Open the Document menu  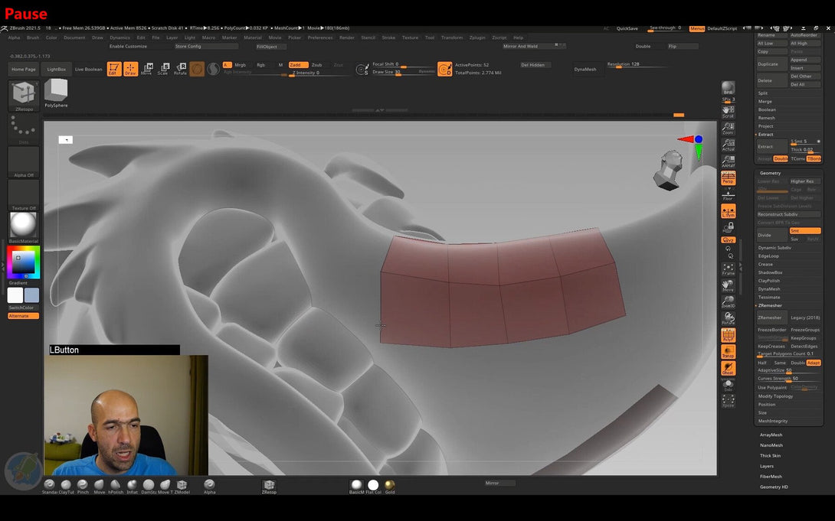[x=74, y=37]
